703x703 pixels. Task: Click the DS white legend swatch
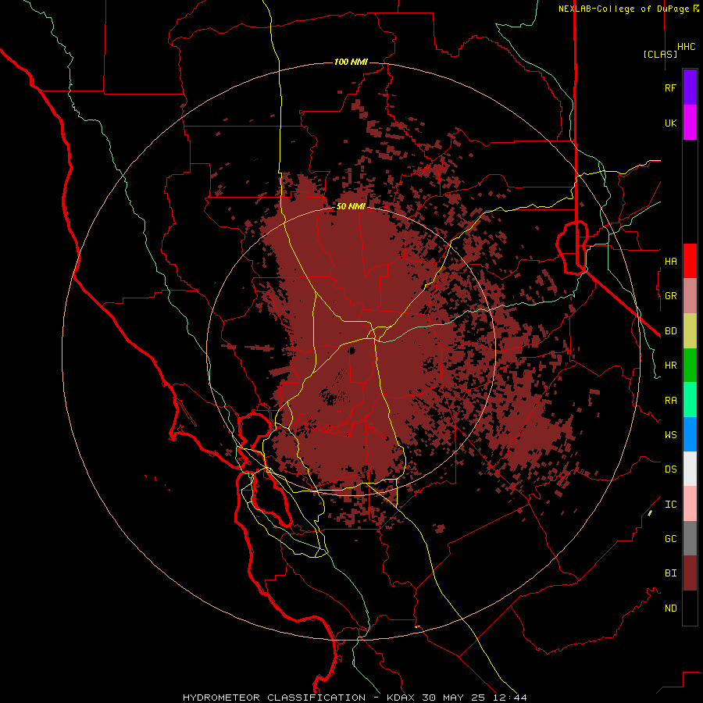pyautogui.click(x=690, y=469)
